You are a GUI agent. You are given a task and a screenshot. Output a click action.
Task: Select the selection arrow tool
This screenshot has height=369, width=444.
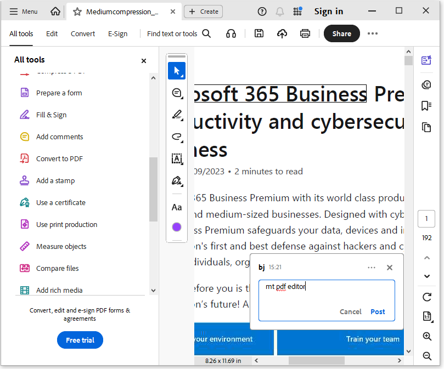point(177,70)
